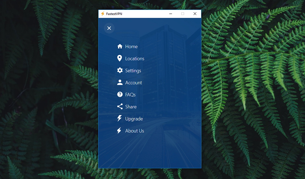Click the lightning bolt icon beside About Us
This screenshot has width=305, height=179.
pyautogui.click(x=119, y=131)
